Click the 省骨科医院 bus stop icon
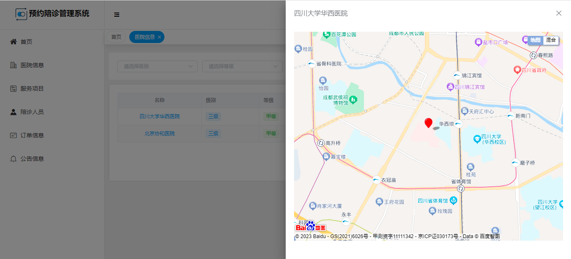571x259 pixels. (x=312, y=63)
